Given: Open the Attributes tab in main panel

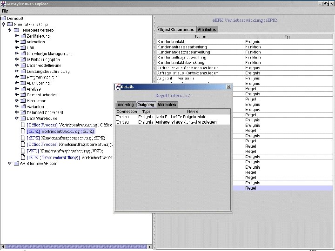Looking at the screenshot, I should (x=207, y=29).
